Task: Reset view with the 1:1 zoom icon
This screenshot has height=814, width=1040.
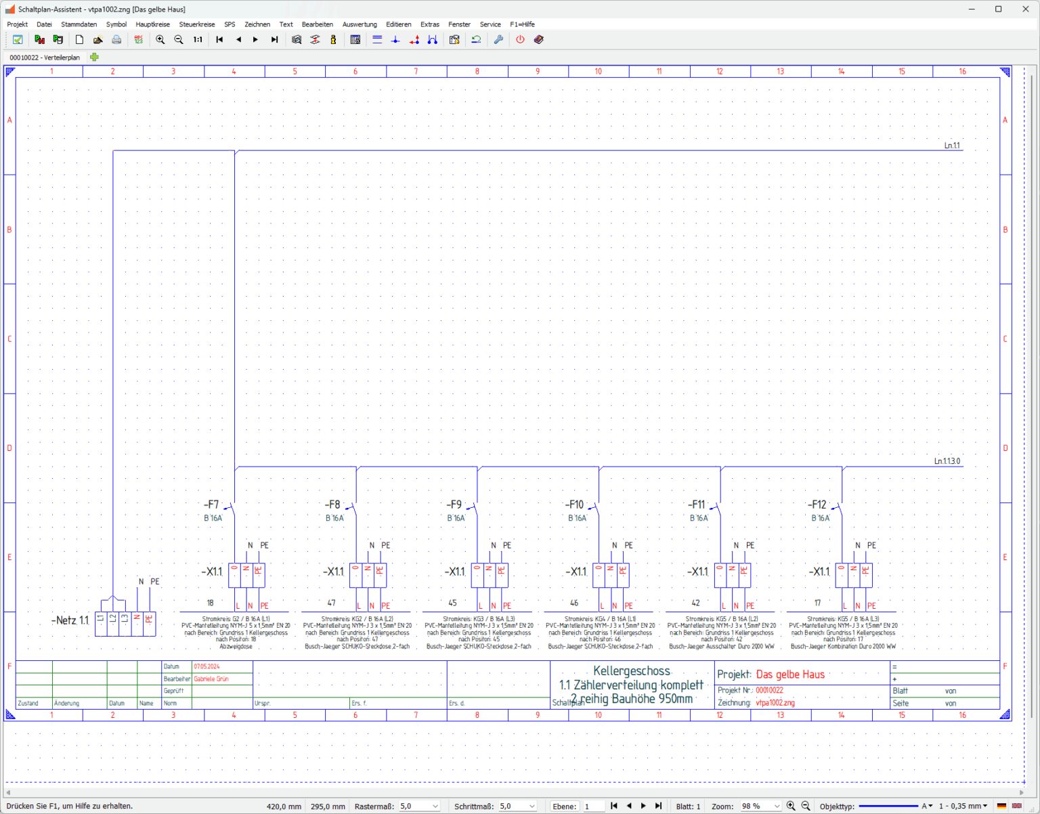Action: point(197,39)
